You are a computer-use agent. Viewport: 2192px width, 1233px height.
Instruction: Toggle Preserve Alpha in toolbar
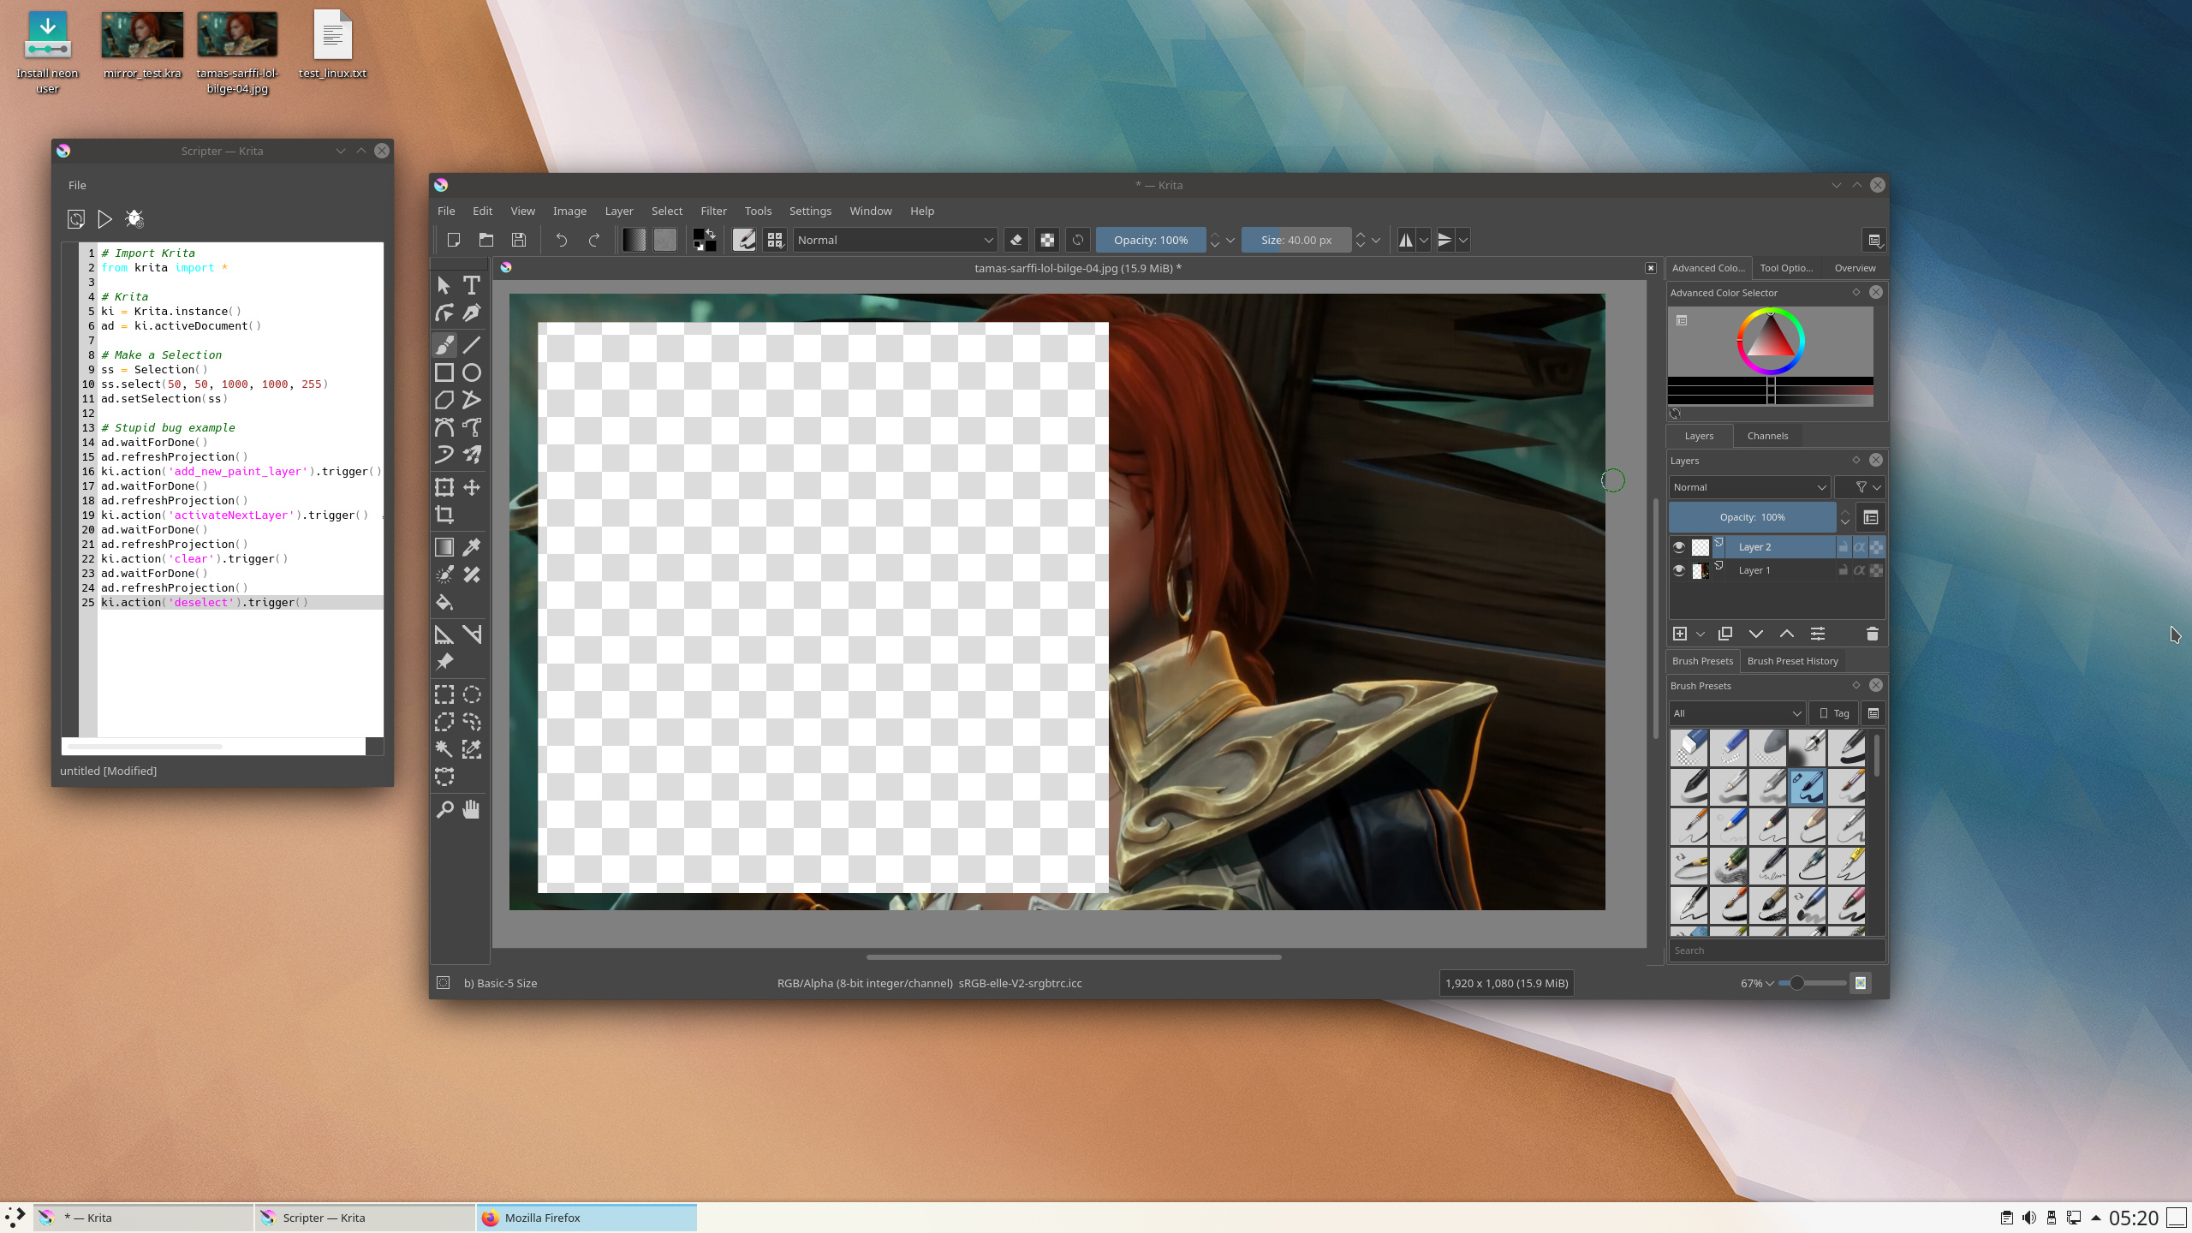pyautogui.click(x=1047, y=241)
